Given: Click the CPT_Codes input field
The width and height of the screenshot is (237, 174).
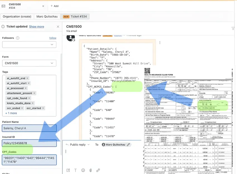Looking at the screenshot, I should 29,160.
